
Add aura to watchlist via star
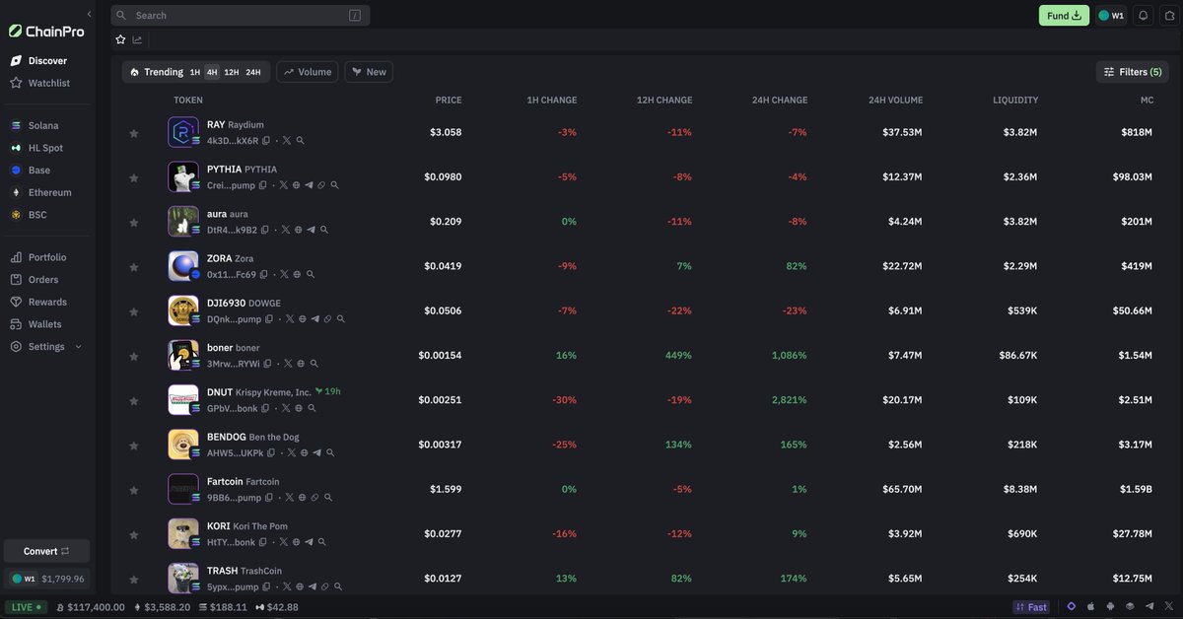coord(134,223)
